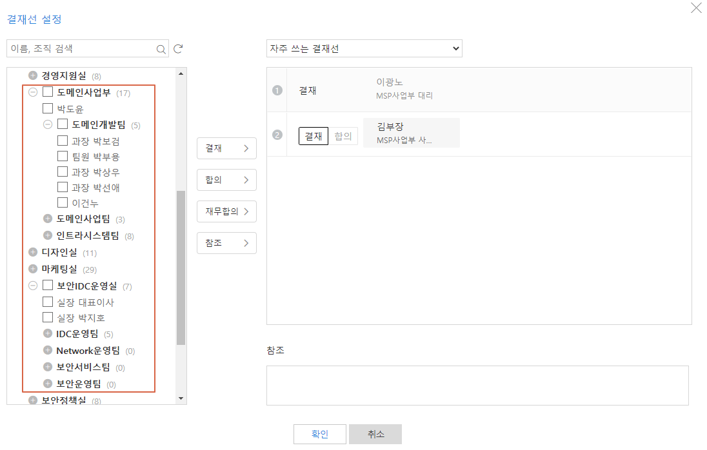Image resolution: width=707 pixels, height=450 pixels.
Task: Tick the 과장 박보검 checkbox
Action: click(63, 141)
